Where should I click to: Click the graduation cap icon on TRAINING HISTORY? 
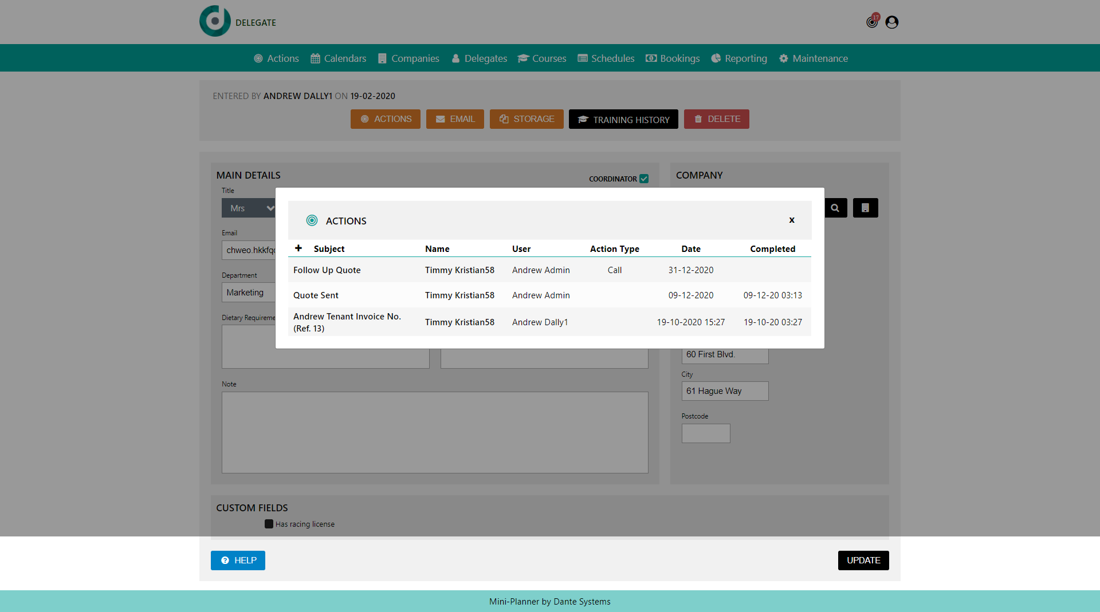[583, 119]
